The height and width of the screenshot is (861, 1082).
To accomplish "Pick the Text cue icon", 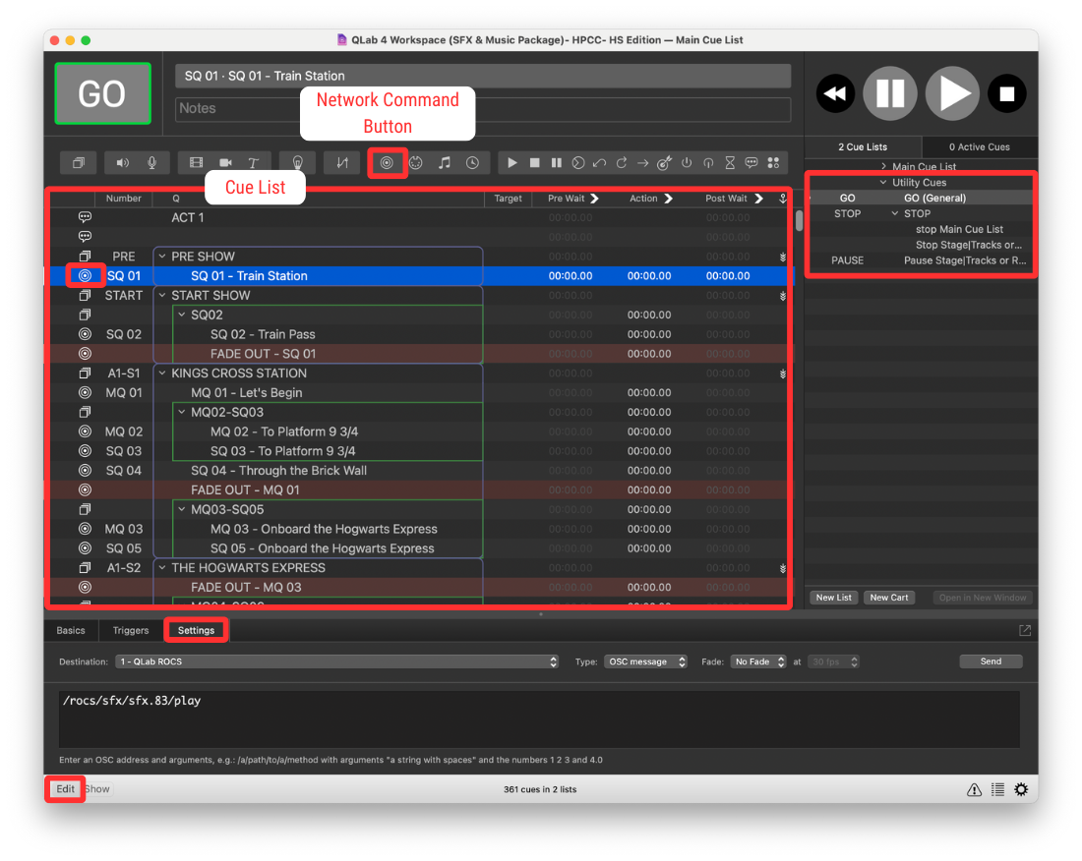I will click(252, 162).
